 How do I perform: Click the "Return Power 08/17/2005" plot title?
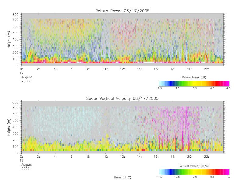[122, 11]
